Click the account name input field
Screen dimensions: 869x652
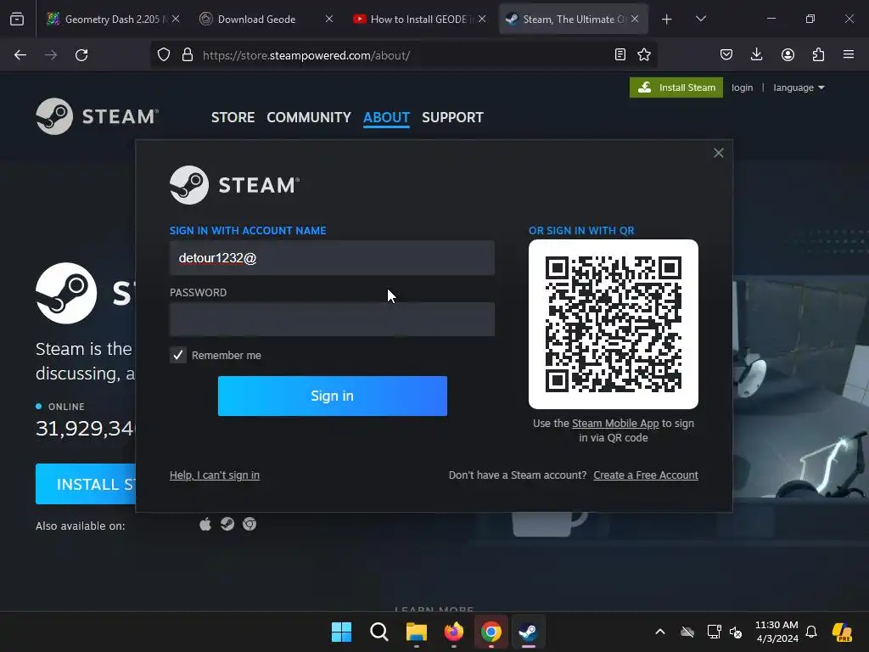pos(332,258)
